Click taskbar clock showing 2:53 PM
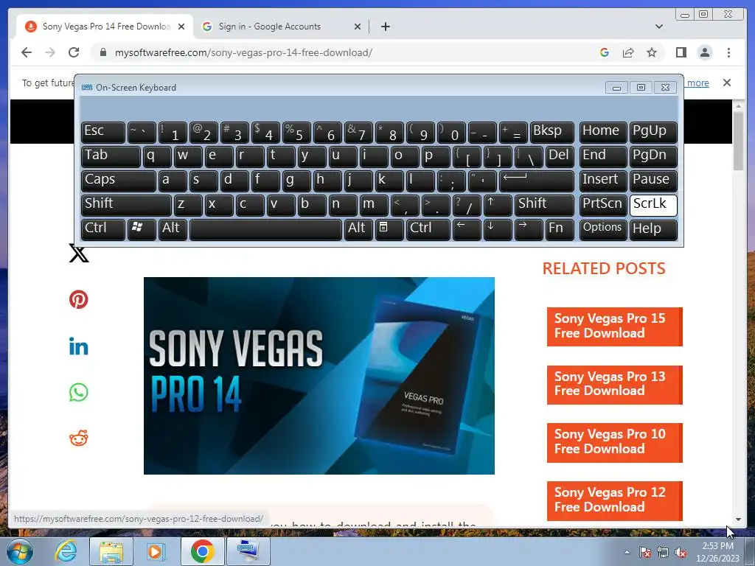 coord(717,552)
